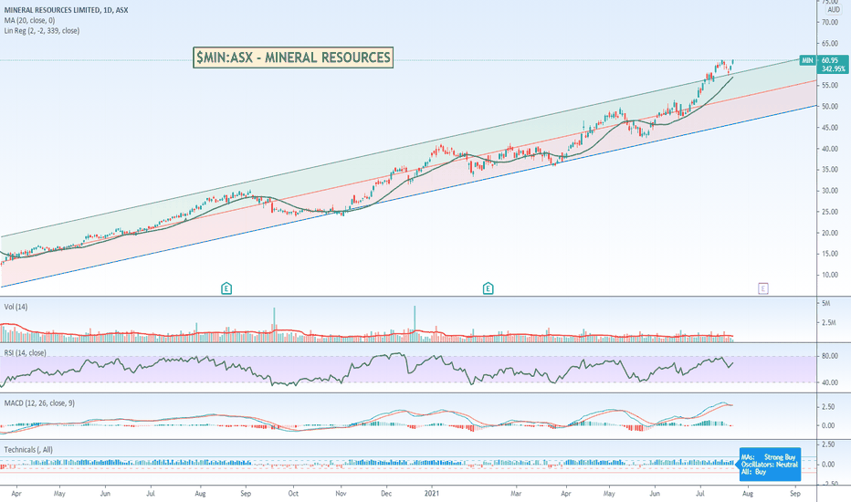Viewport: 851px width, 502px height.
Task: Click the $MIN:ASX - MINERAL RESOURCES text box
Action: (293, 58)
